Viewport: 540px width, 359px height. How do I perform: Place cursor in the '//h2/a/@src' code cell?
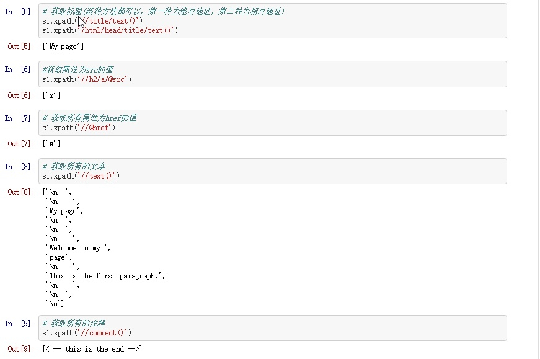[87, 79]
